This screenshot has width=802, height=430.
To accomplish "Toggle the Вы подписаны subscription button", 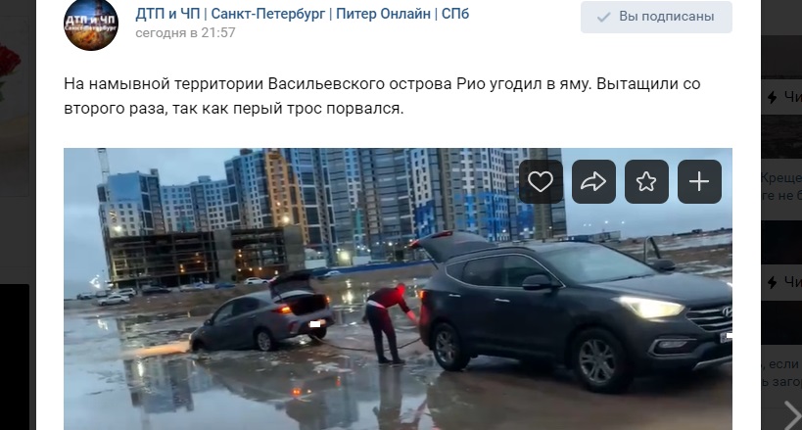I will 656,17.
